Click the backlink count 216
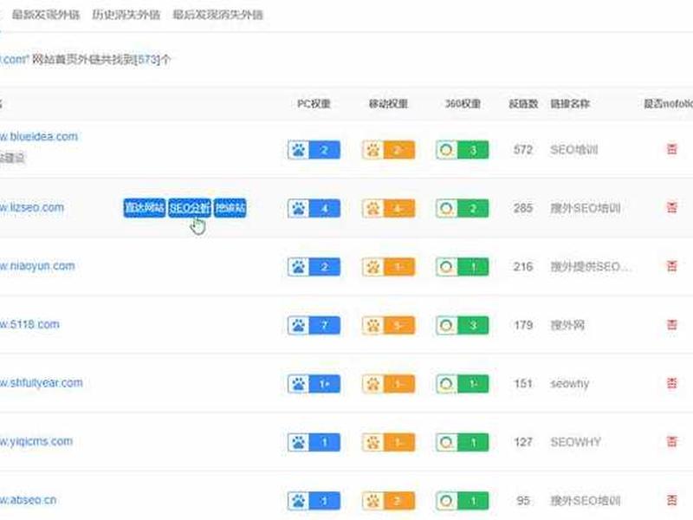Image resolution: width=693 pixels, height=520 pixels. (523, 267)
